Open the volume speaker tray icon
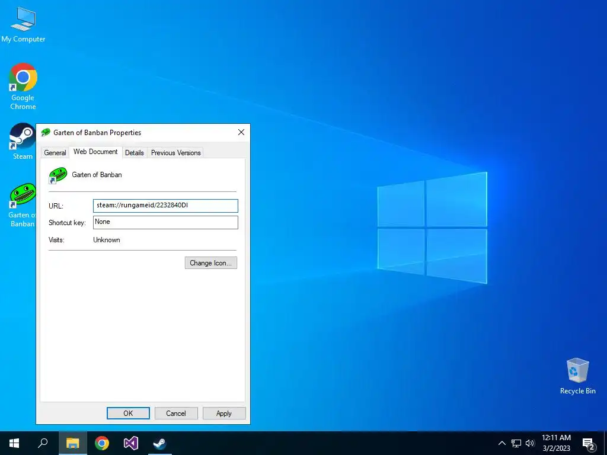 pyautogui.click(x=530, y=443)
